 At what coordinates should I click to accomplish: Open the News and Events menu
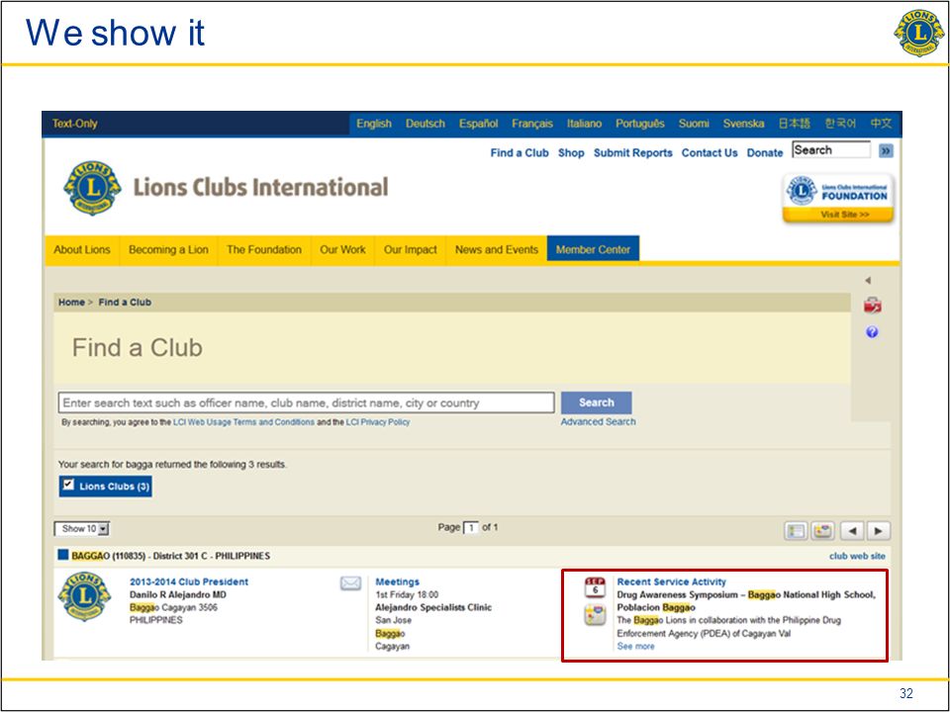[x=496, y=249]
